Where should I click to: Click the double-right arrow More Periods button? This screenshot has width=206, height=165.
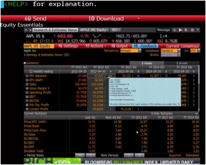[139, 155]
